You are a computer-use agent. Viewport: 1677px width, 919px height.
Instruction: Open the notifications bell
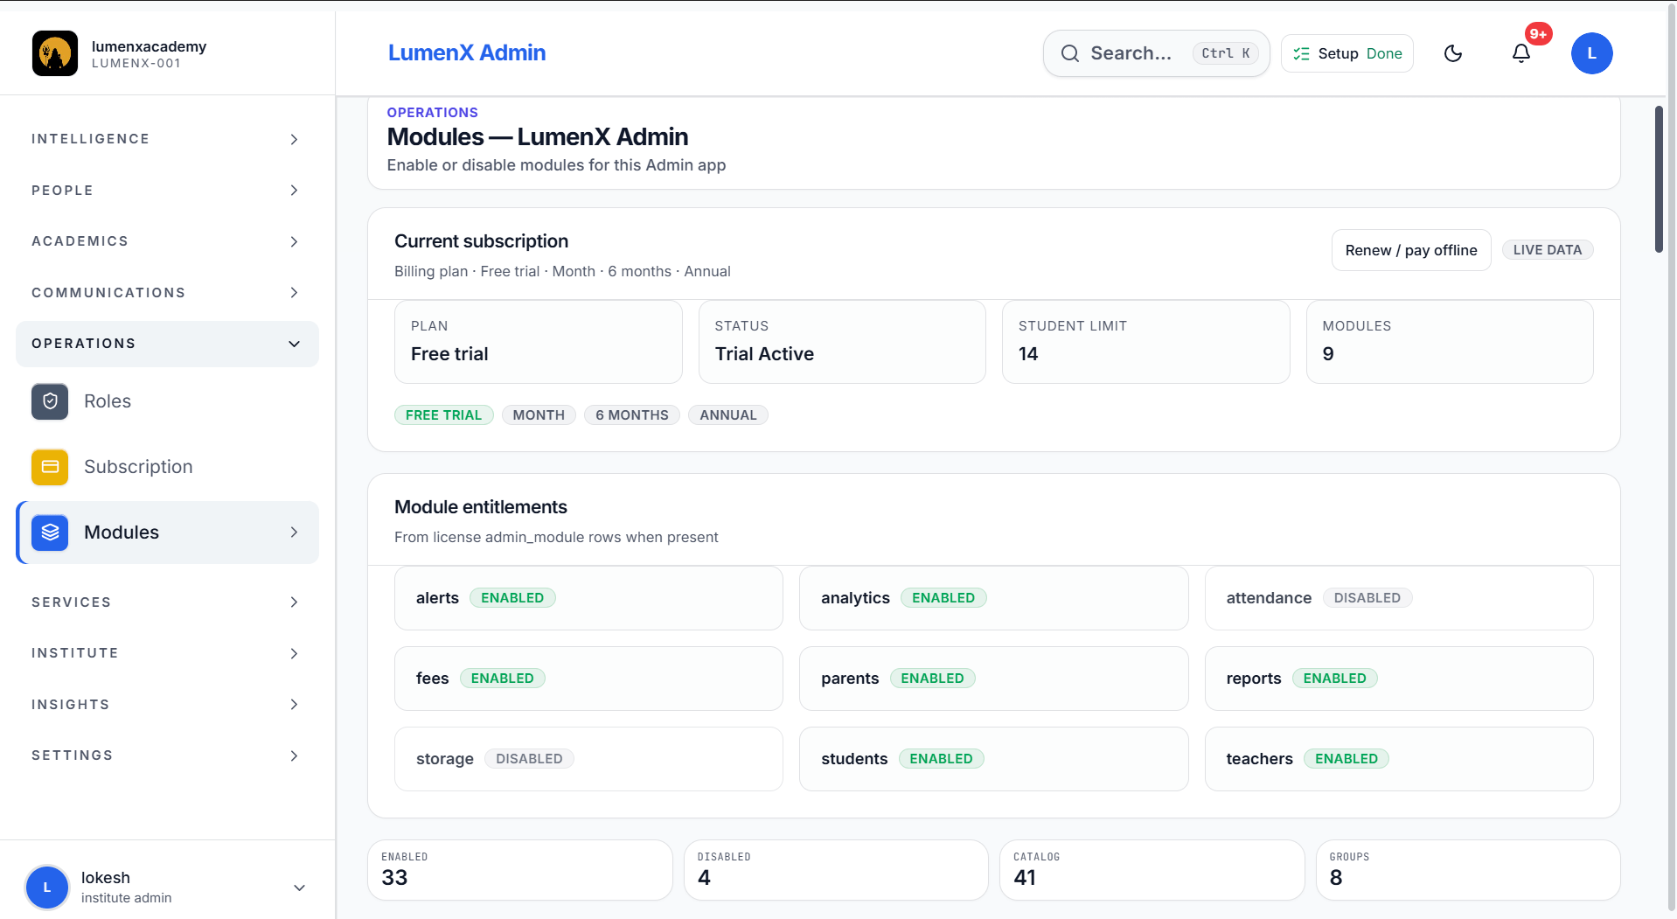coord(1521,53)
